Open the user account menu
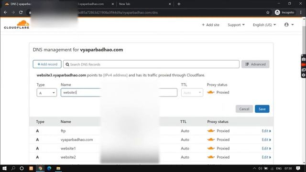The image size is (306, 172). (x=289, y=25)
